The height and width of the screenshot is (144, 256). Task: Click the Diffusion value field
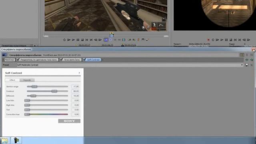click(76, 96)
